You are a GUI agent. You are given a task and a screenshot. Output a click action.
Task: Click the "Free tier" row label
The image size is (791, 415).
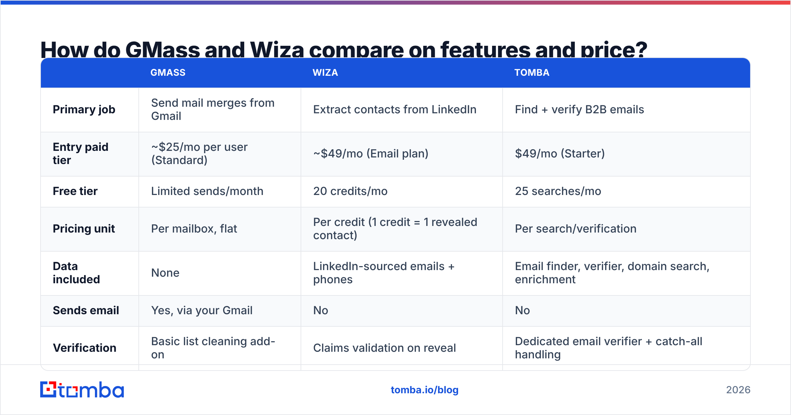coord(75,191)
